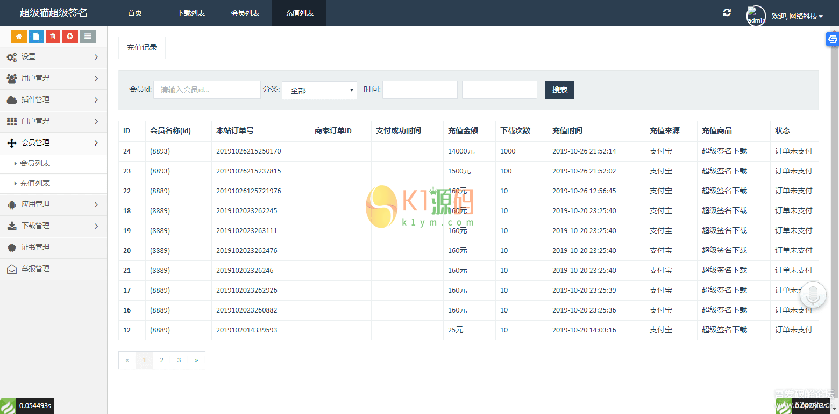The image size is (839, 414).
Task: Switch to the 下载列表 tab
Action: click(190, 12)
